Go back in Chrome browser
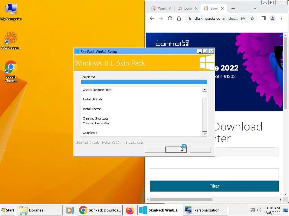The image size is (289, 216). (x=152, y=18)
